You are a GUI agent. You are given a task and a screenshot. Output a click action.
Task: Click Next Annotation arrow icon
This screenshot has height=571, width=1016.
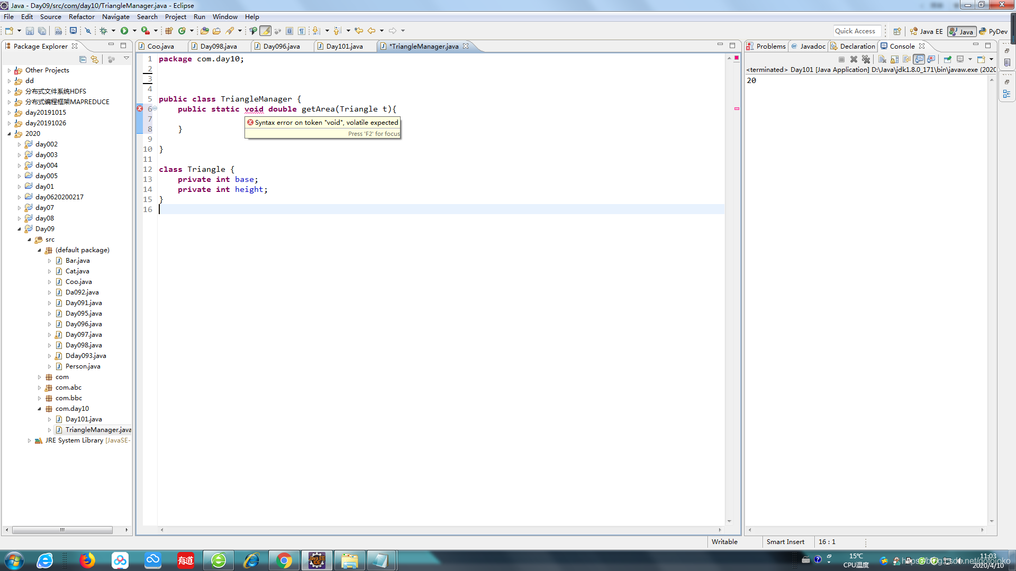point(316,31)
